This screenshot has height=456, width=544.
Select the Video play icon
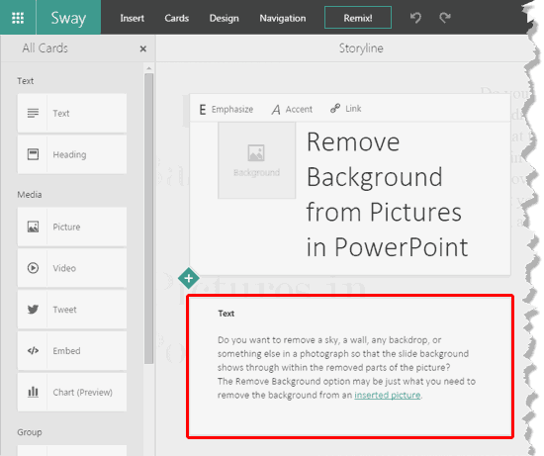[33, 268]
